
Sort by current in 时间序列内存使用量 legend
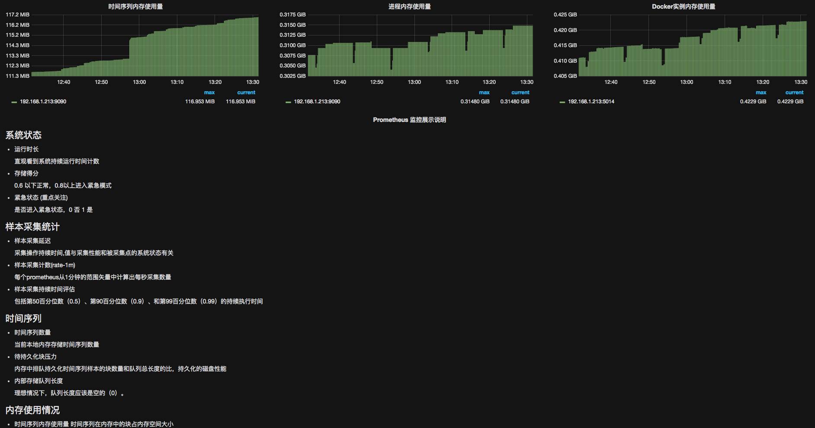(246, 93)
